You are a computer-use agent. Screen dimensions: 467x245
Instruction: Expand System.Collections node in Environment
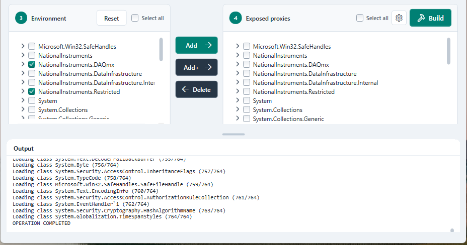[x=23, y=109]
